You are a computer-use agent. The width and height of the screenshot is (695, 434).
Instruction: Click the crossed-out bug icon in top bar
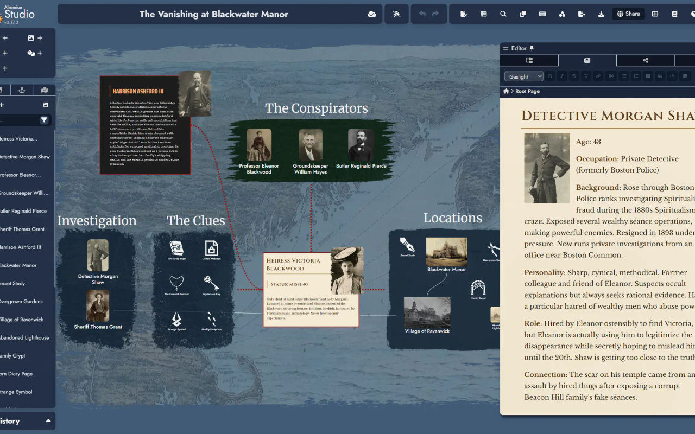(396, 14)
